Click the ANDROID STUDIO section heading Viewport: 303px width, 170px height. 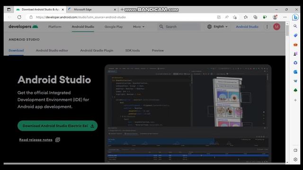click(x=24, y=40)
